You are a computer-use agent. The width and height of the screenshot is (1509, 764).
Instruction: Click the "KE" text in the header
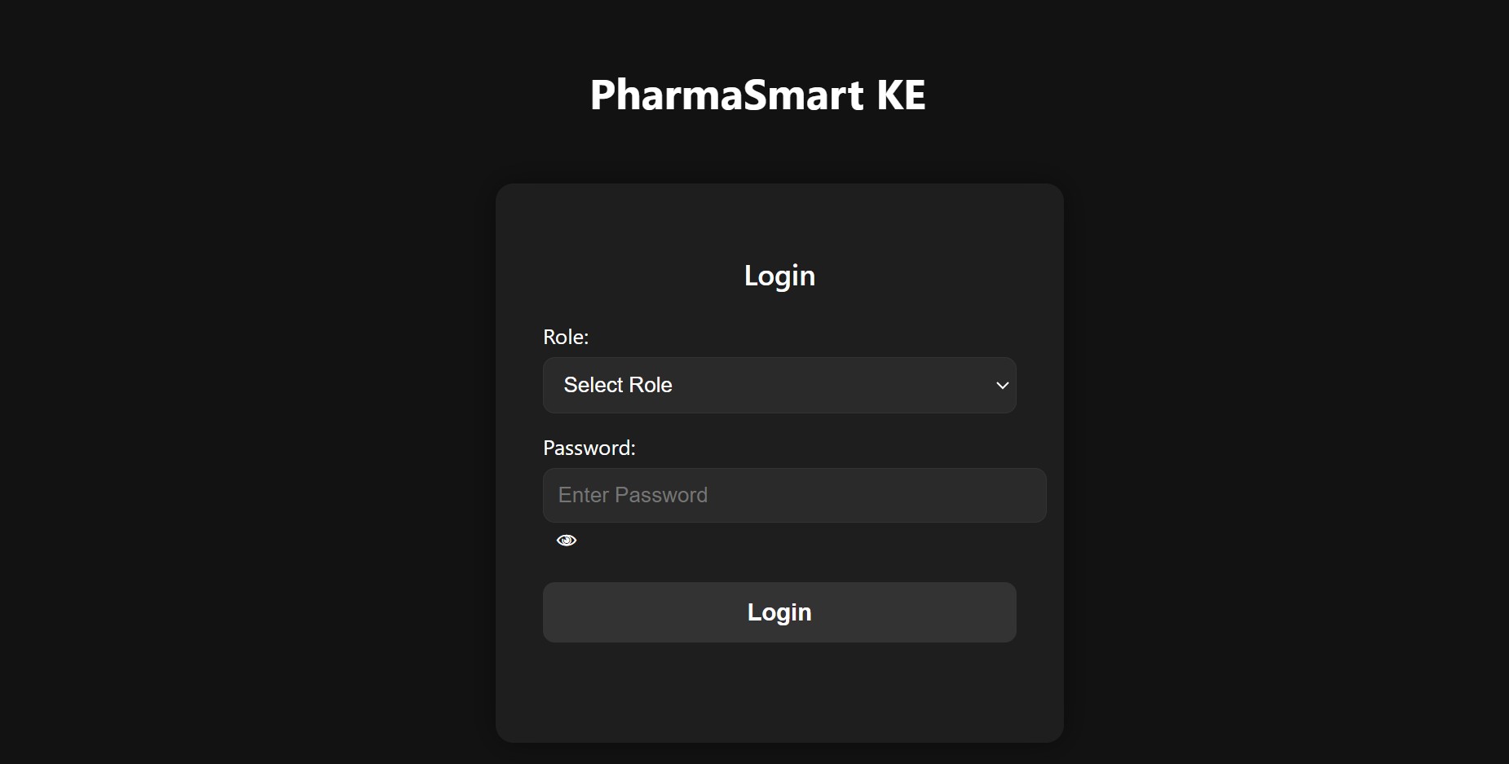click(901, 95)
